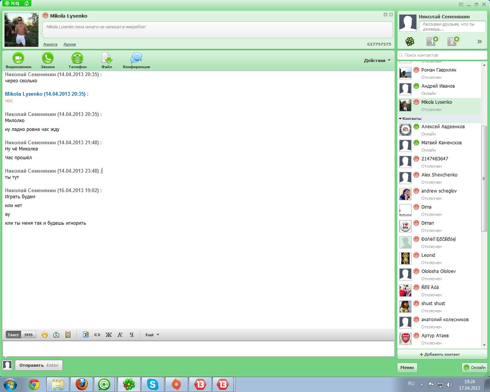Toggle italic К text formatting
This screenshot has width=490, height=392.
(x=120, y=335)
